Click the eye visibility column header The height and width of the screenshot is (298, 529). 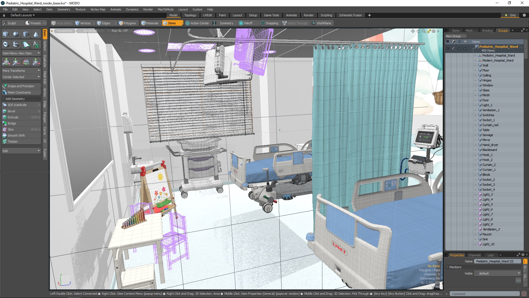tap(448, 42)
